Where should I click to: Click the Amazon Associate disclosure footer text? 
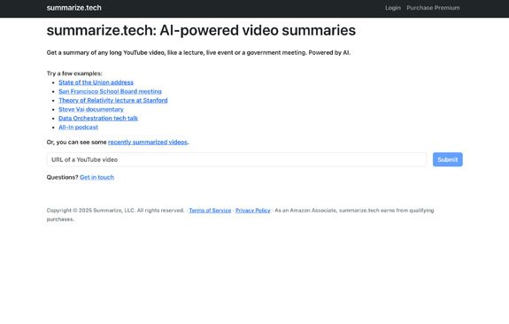354,211
